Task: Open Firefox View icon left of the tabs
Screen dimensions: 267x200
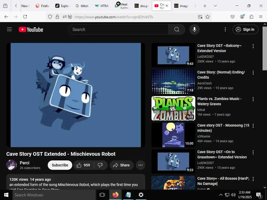Action: coord(5,6)
